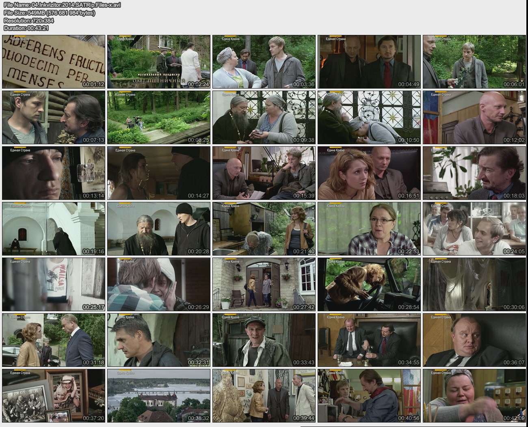Screen dimensions: 528x427
Task: Select the doorway thumbnail at 00:27:42
Action: coord(264,284)
